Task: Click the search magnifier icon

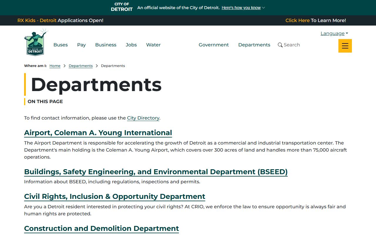Action: point(280,45)
